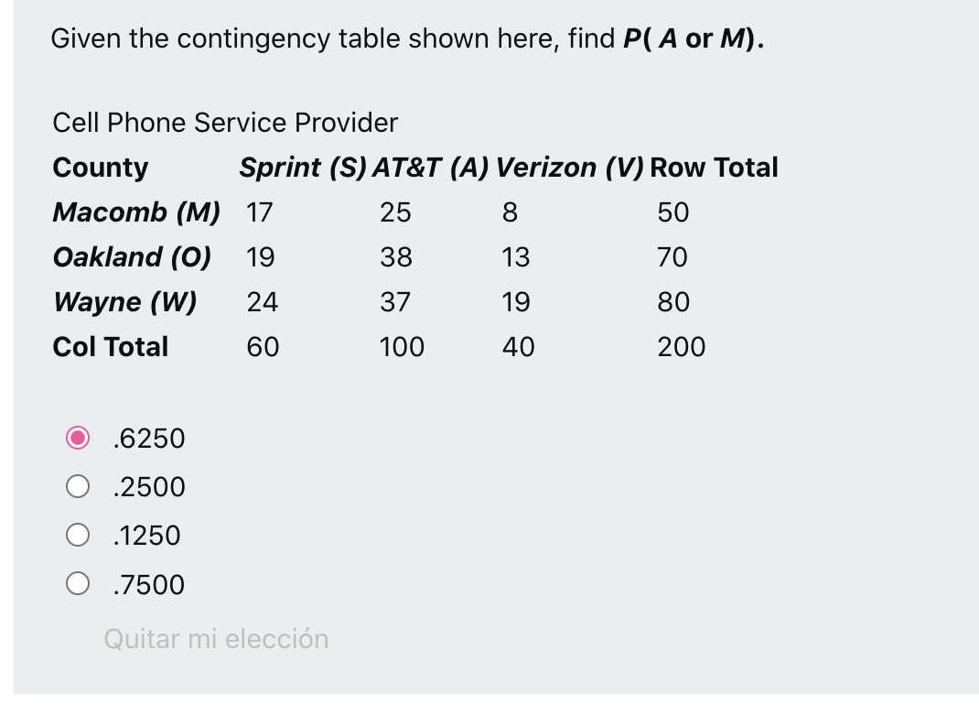Select the .7500 answer option

pos(79,584)
